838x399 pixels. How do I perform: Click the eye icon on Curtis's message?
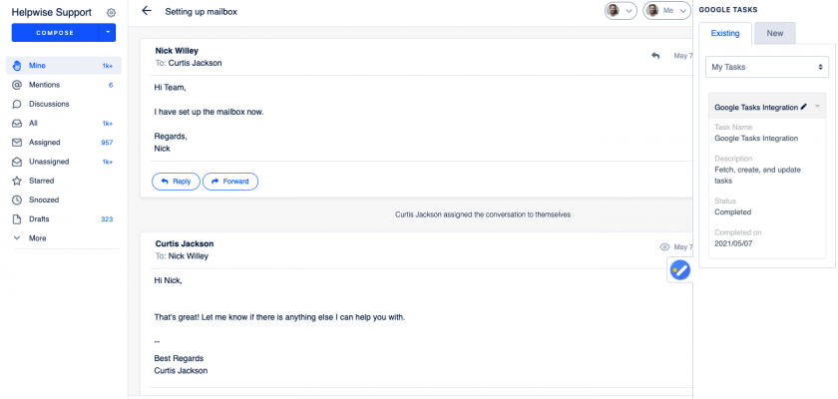(664, 246)
